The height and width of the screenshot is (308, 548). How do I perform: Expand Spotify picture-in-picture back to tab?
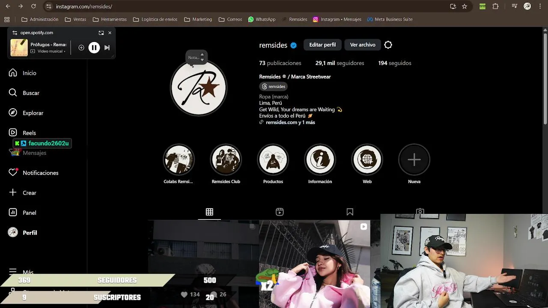point(101,33)
